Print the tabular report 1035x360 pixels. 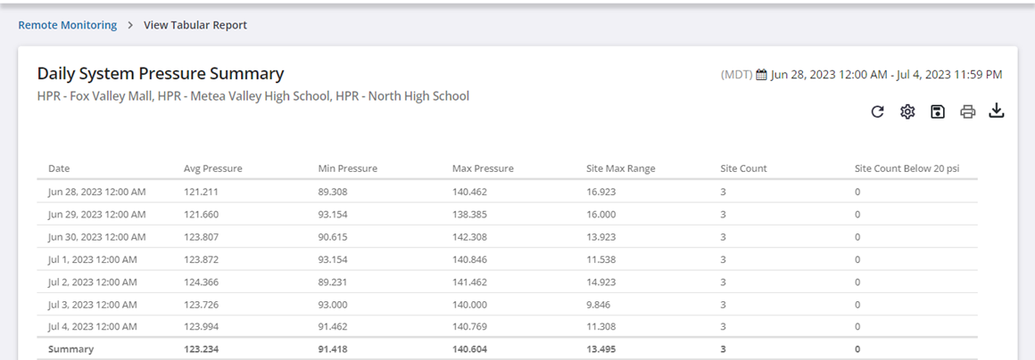pyautogui.click(x=967, y=111)
